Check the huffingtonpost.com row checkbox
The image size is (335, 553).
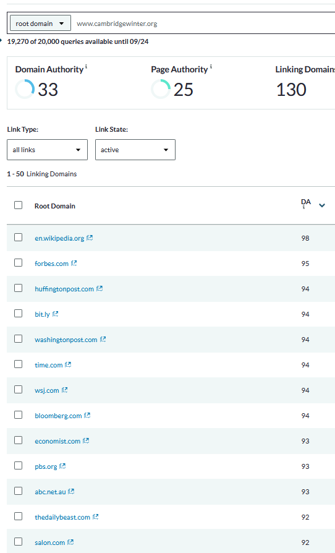19,288
